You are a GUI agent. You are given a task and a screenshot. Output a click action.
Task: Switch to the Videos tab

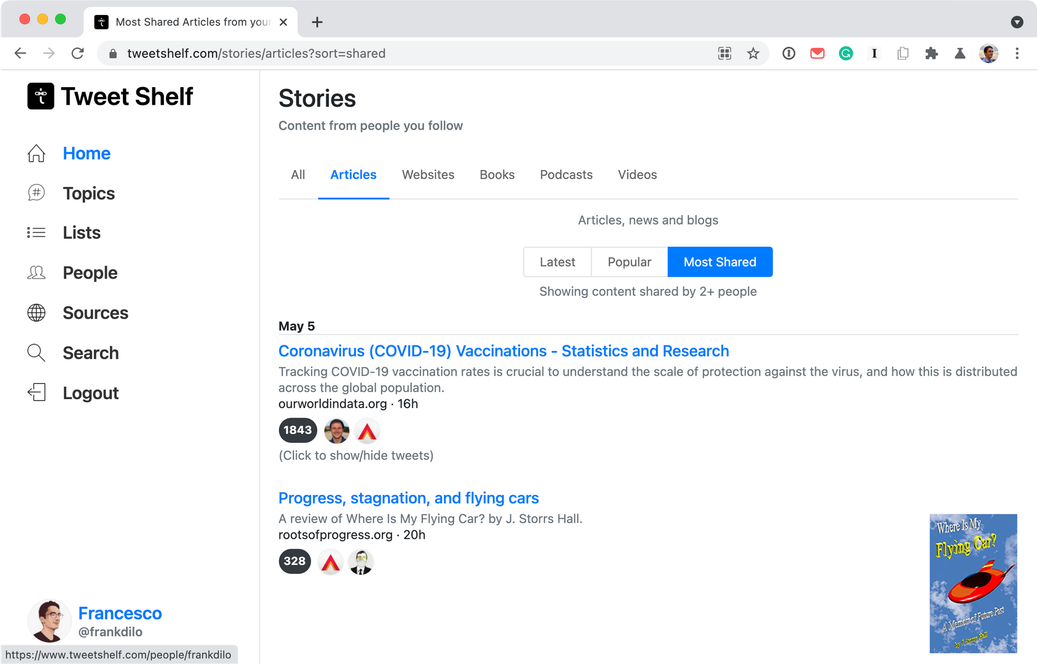point(637,175)
